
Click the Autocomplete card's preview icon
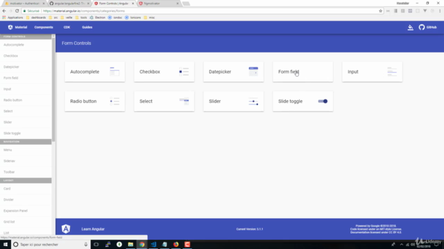114,71
